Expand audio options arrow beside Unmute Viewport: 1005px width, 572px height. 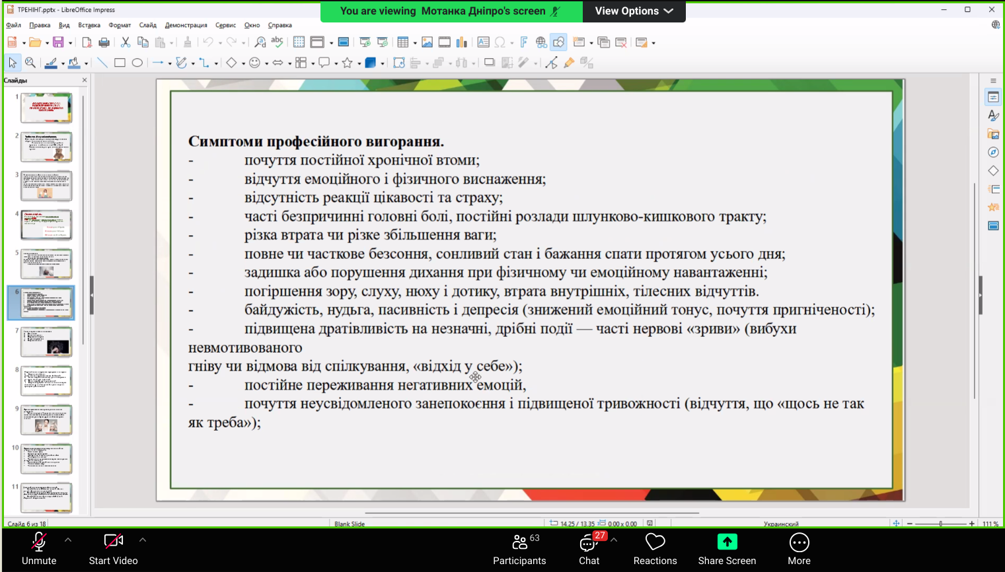click(x=68, y=540)
